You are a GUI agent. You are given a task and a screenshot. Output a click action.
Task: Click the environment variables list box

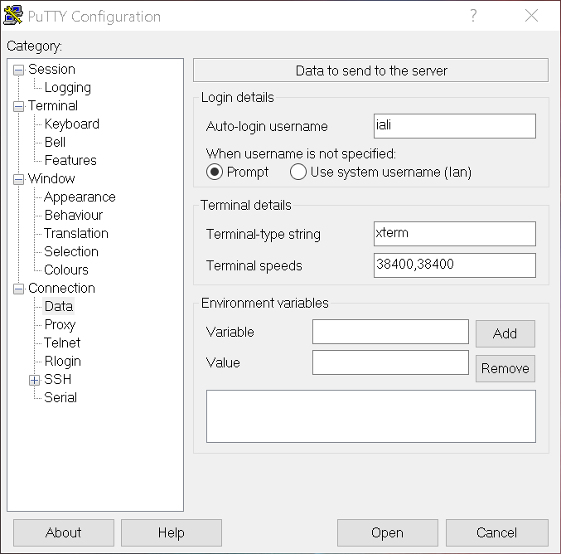coord(371,416)
